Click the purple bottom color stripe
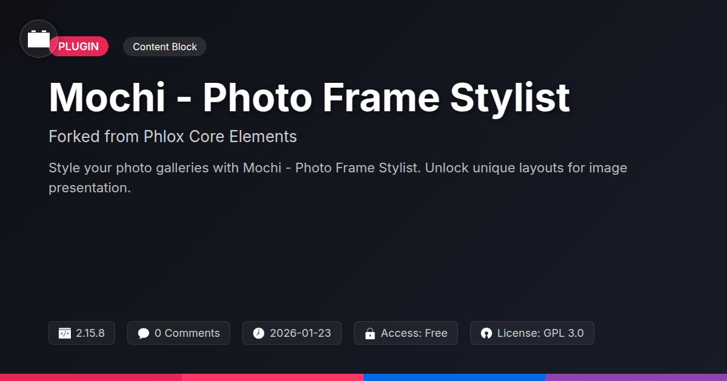The image size is (727, 381). point(636,377)
